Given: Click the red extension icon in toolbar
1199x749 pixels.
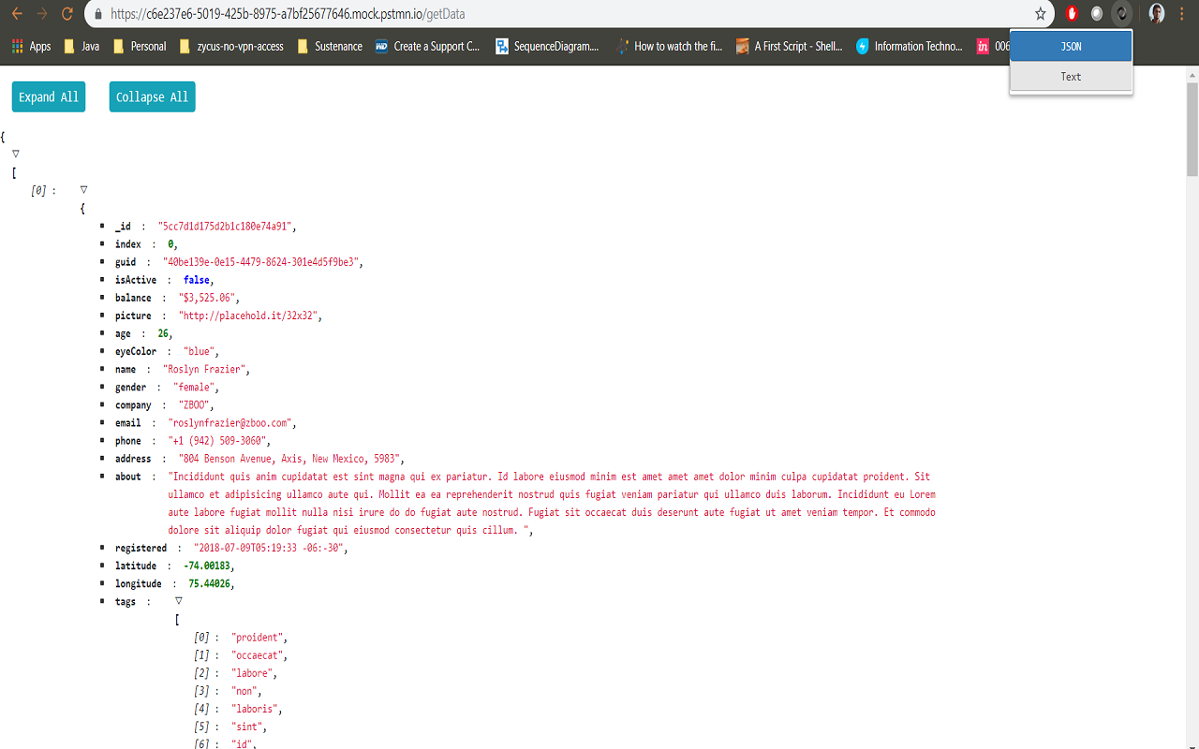Looking at the screenshot, I should [1073, 14].
